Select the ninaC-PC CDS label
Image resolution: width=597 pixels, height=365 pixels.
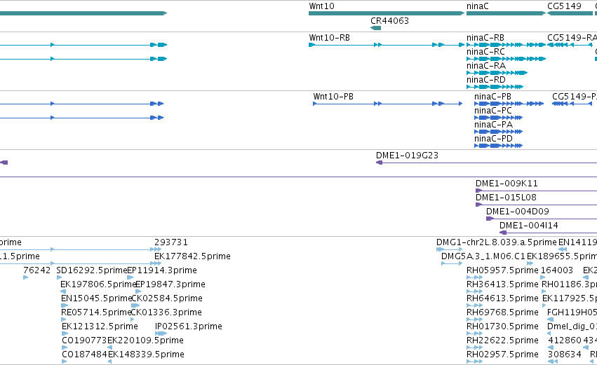click(493, 111)
